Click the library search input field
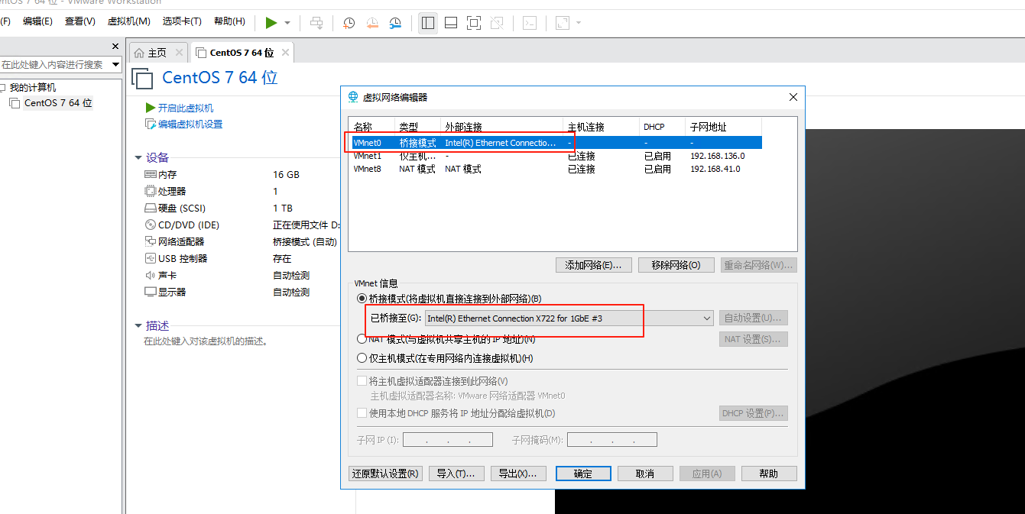 coord(55,65)
